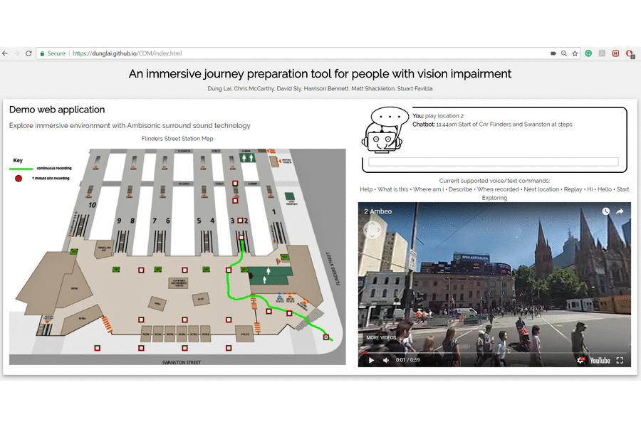This screenshot has height=427, width=641.
Task: Open the video settings gear
Action: click(x=580, y=360)
